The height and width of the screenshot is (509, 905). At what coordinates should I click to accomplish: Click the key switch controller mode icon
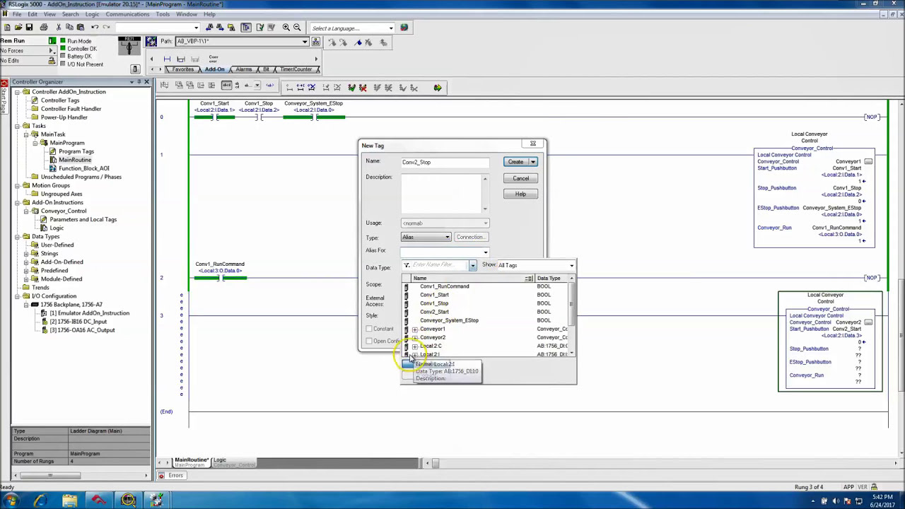point(129,47)
